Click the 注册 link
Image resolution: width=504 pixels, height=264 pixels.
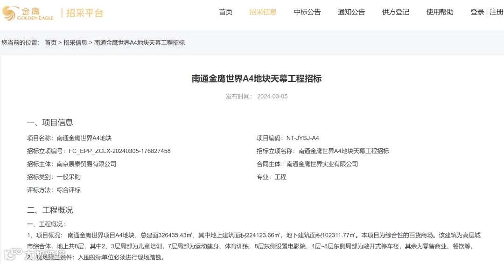[497, 12]
